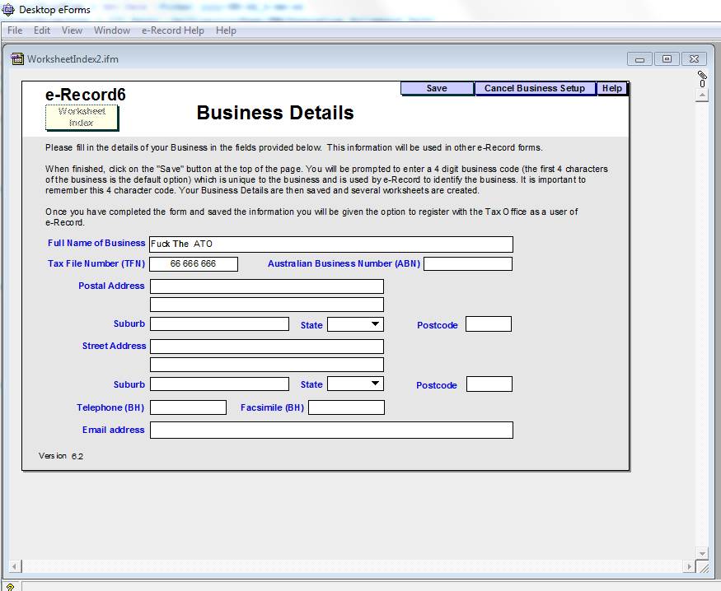Click the WorksheetIndex2.ifm document icon
Screen dimensions: 721x591
17,59
